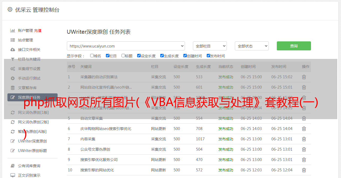Delete row 7 内容采集 task
This screenshot has width=341, height=178.
pyautogui.click(x=304, y=139)
